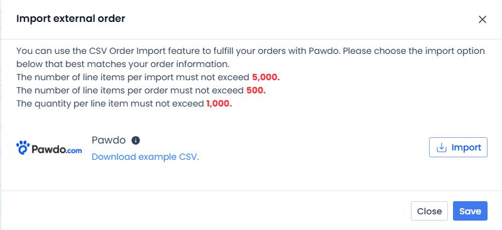The width and height of the screenshot is (502, 230).
Task: Click the Pawdo.com logo wordmark
Action: [49, 148]
